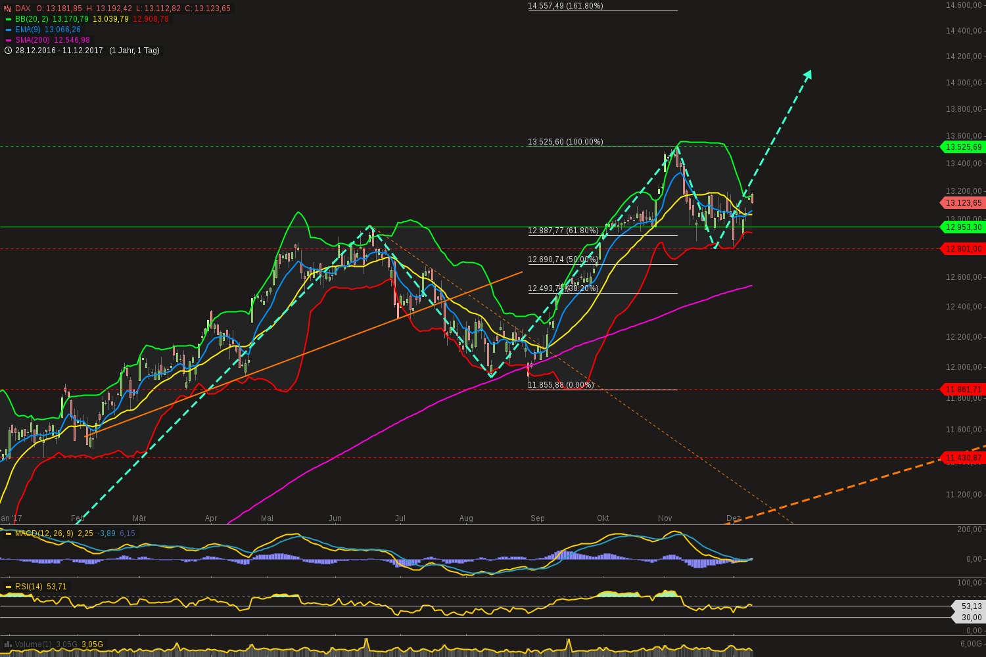986x657 pixels.
Task: Click the 11.200,00 price axis label
Action: (964, 495)
